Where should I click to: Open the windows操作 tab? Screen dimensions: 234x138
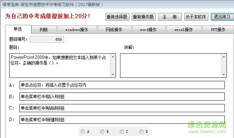pos(76,30)
